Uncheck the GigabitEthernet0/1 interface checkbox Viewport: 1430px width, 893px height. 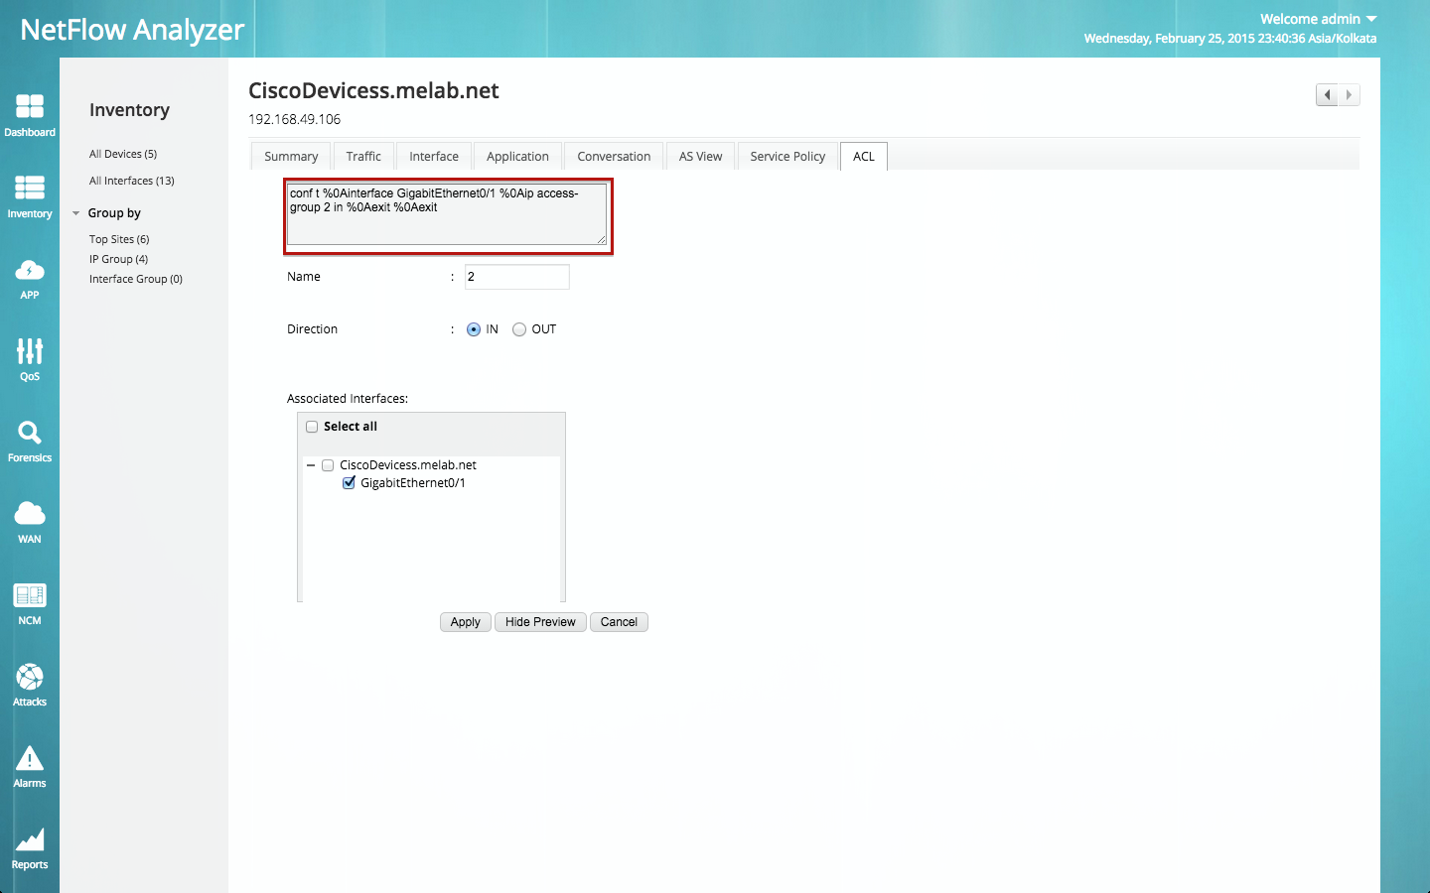(x=349, y=483)
